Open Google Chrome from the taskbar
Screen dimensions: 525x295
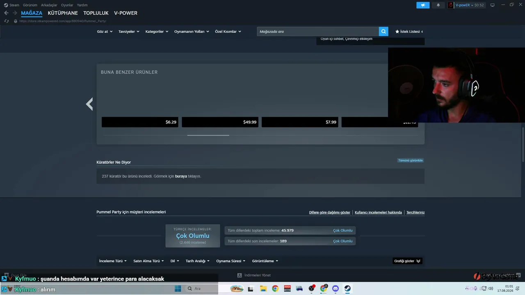275,288
